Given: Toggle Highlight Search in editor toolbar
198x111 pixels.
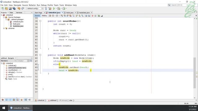Looking at the screenshot, I should pyautogui.click(x=70, y=16).
